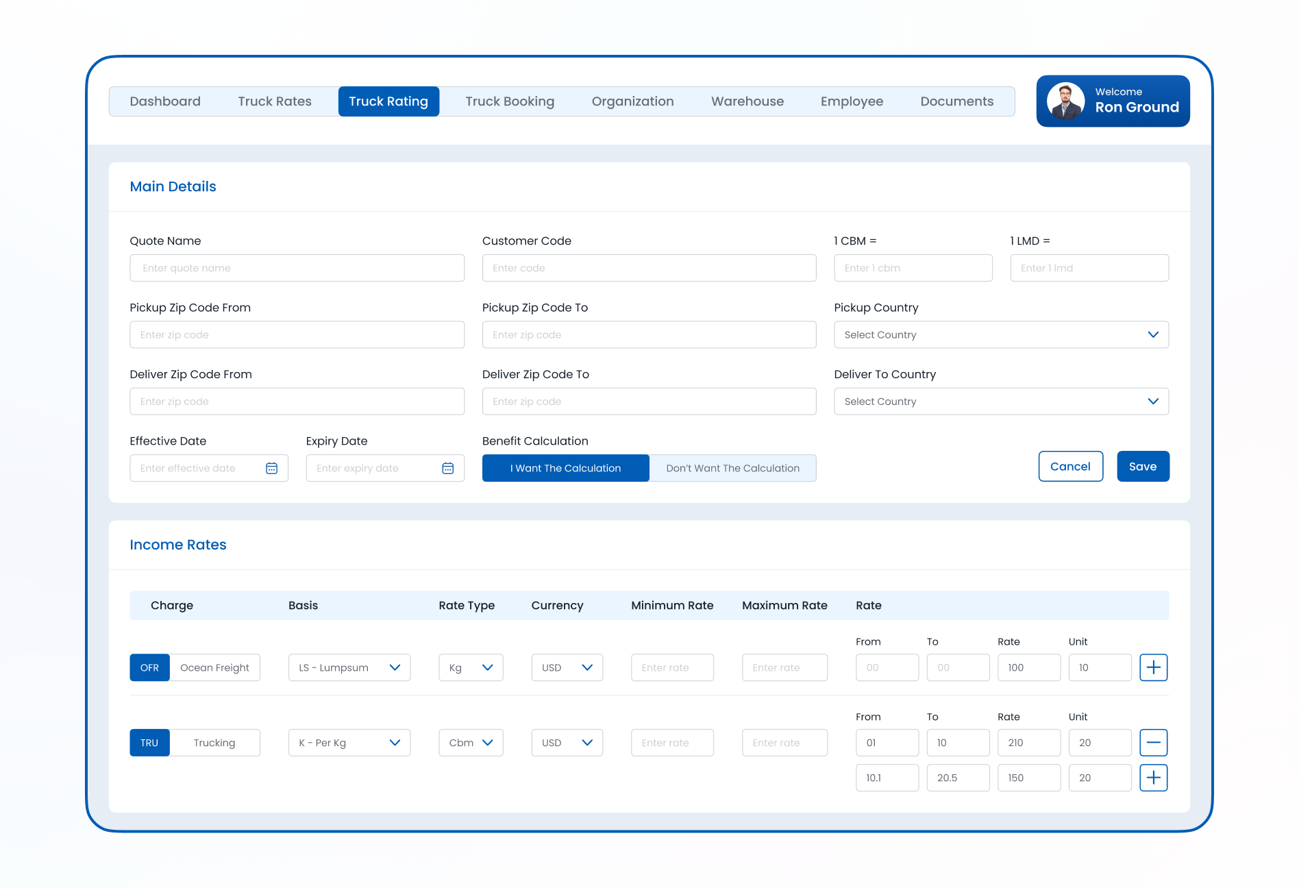Click Ron Ground's profile avatar
The width and height of the screenshot is (1299, 888).
pyautogui.click(x=1065, y=101)
